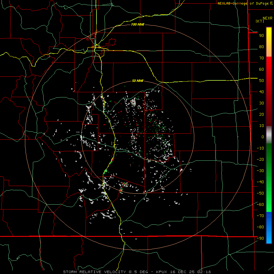Click the 40 value on the velocity scale
The image size is (274, 274).
[262, 92]
